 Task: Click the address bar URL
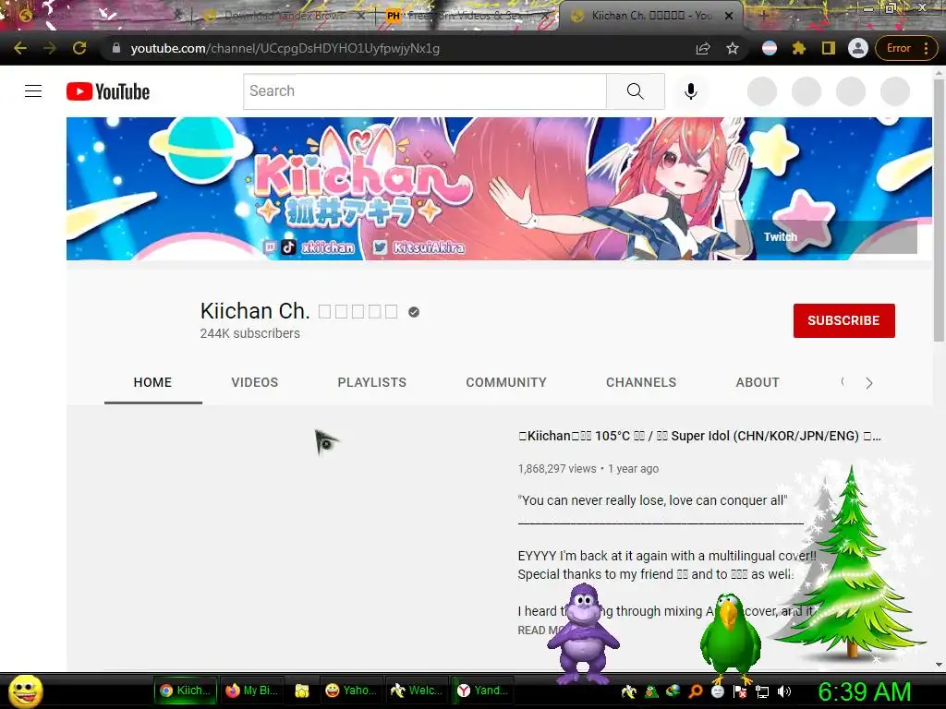click(x=285, y=48)
